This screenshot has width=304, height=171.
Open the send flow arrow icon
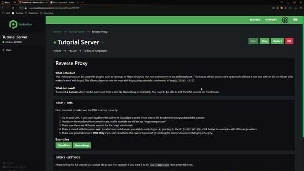tap(286, 8)
